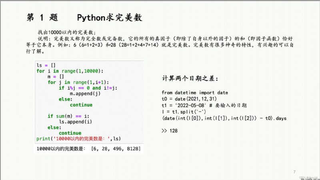This screenshot has width=320, height=180.
Task: Click the slide title 'Python求完美数'
Action: pyautogui.click(x=110, y=18)
